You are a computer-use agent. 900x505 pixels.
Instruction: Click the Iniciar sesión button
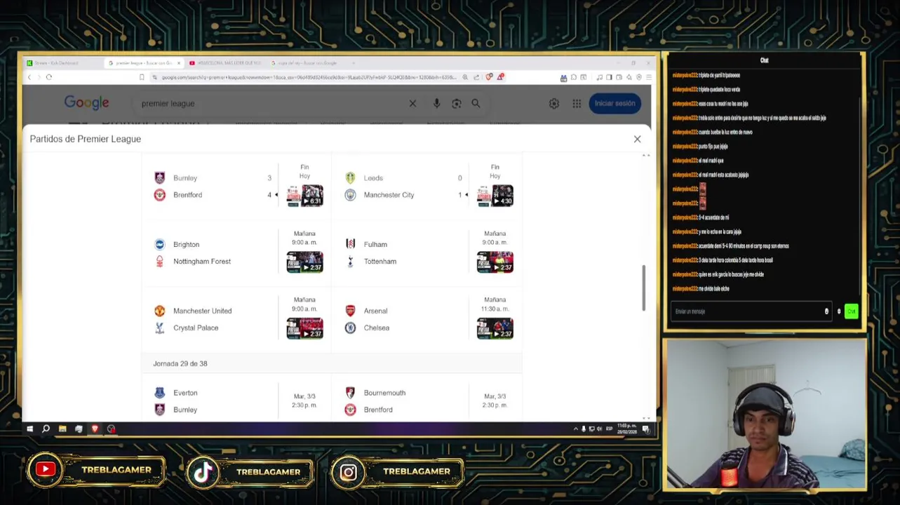coord(614,103)
